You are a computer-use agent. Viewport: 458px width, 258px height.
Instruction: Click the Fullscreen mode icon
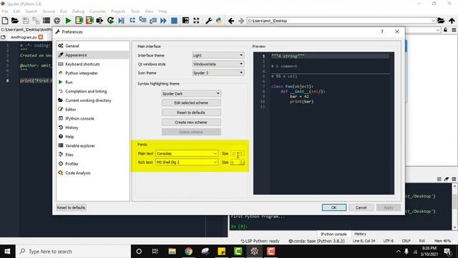coord(196,21)
